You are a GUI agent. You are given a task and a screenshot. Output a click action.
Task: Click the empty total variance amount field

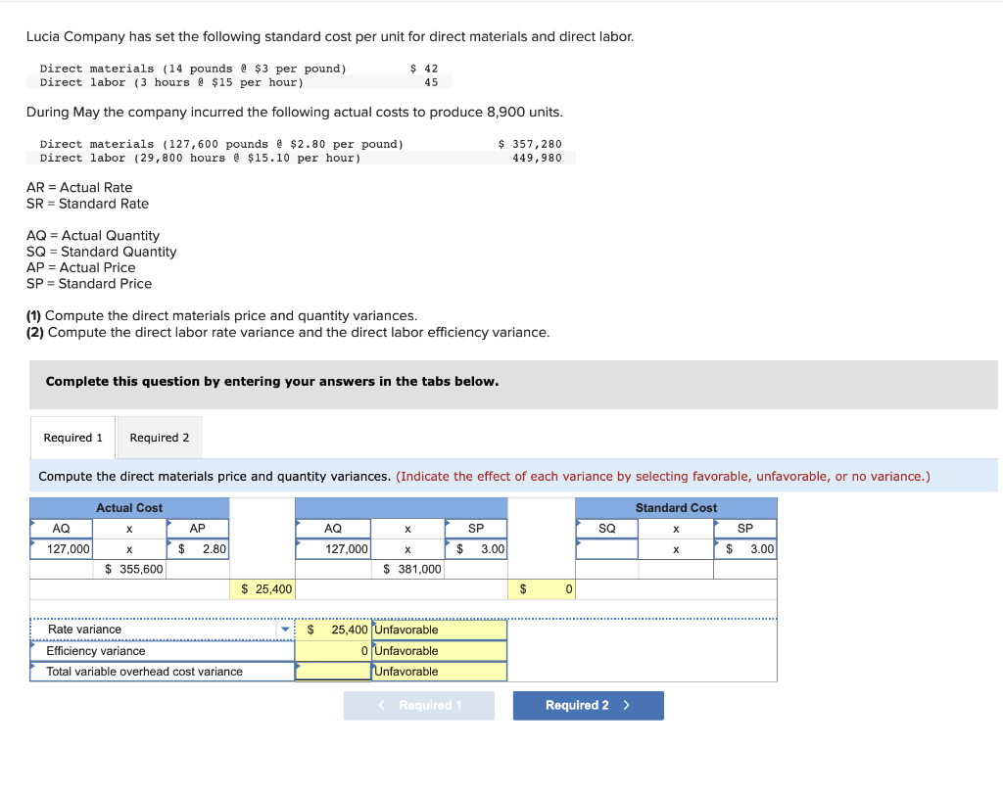point(333,672)
